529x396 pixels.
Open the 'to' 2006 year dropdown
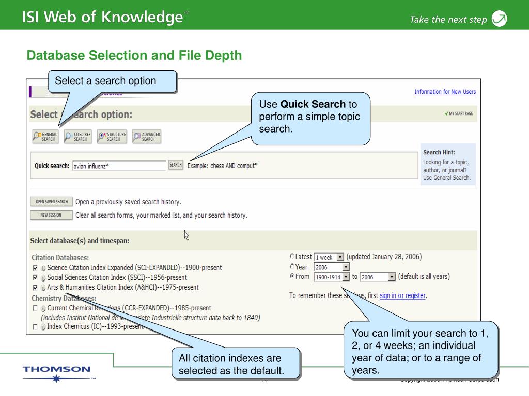(x=377, y=277)
